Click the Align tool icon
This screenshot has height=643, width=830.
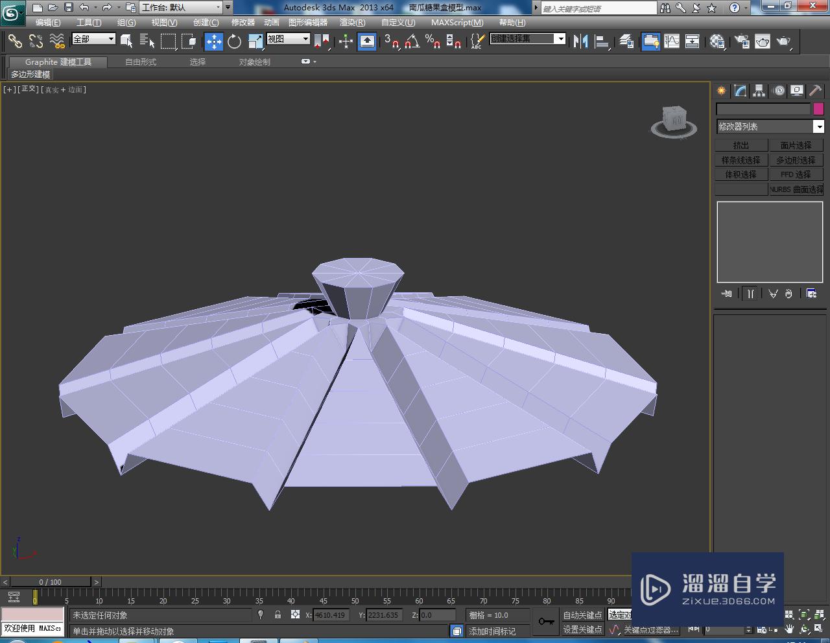[602, 41]
